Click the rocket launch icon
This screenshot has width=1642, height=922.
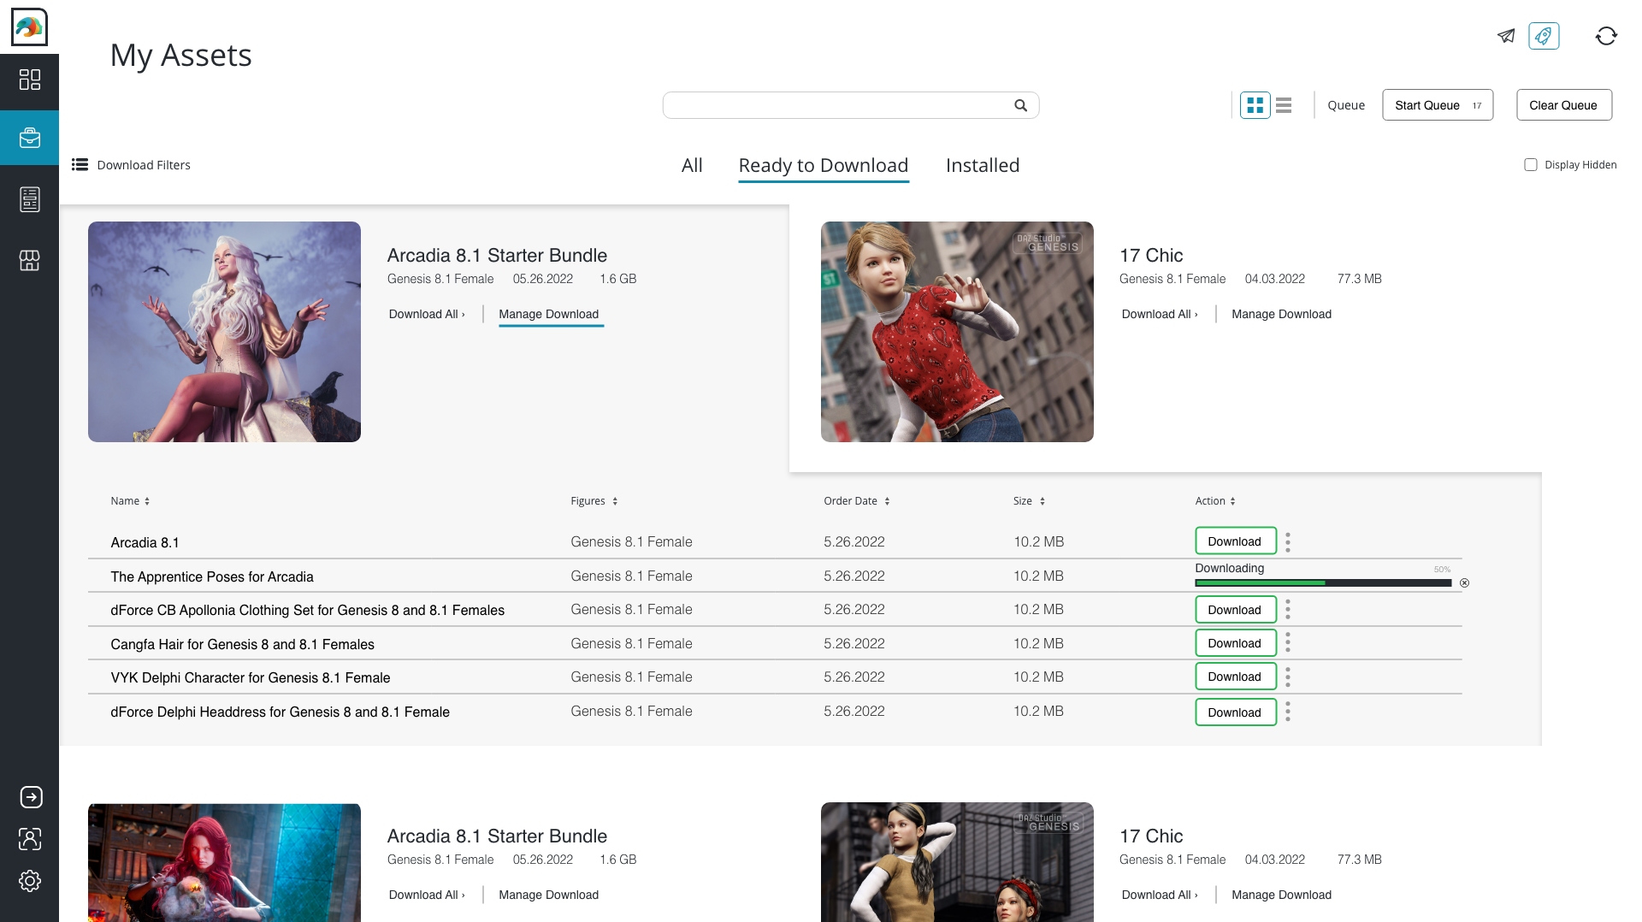click(1544, 35)
